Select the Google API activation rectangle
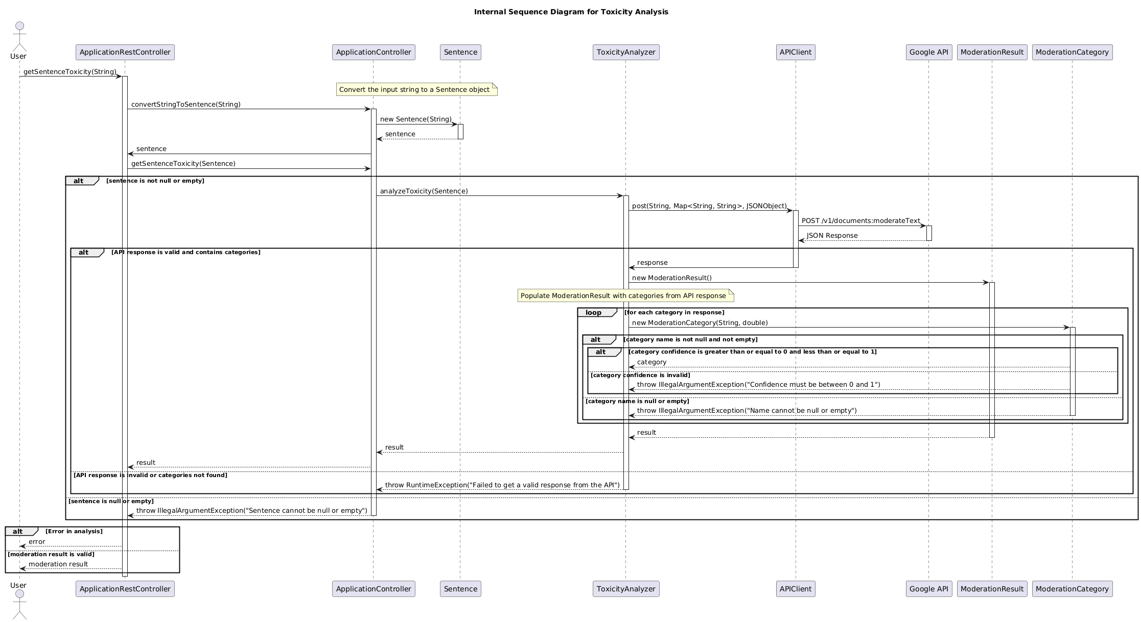This screenshot has height=622, width=1141. tap(929, 232)
